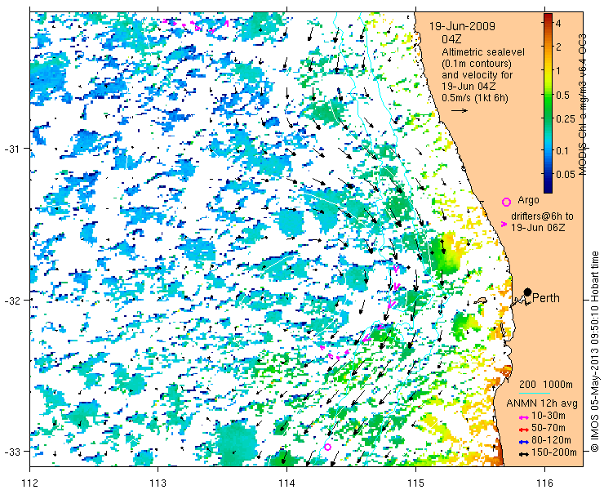Click the 'Argo' legend label
604x490 pixels.
[x=528, y=200]
